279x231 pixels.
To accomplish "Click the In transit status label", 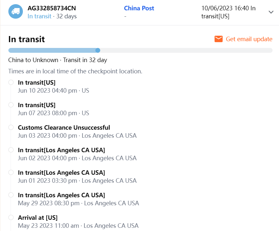I will click(x=39, y=16).
